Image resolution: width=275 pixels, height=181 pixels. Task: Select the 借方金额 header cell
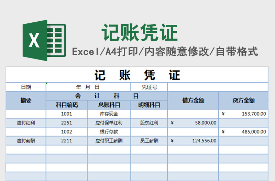(193, 100)
